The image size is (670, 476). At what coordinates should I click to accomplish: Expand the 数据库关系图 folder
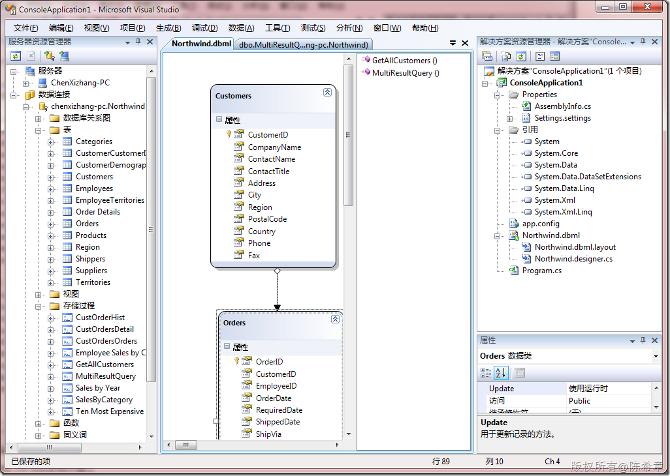tap(38, 119)
